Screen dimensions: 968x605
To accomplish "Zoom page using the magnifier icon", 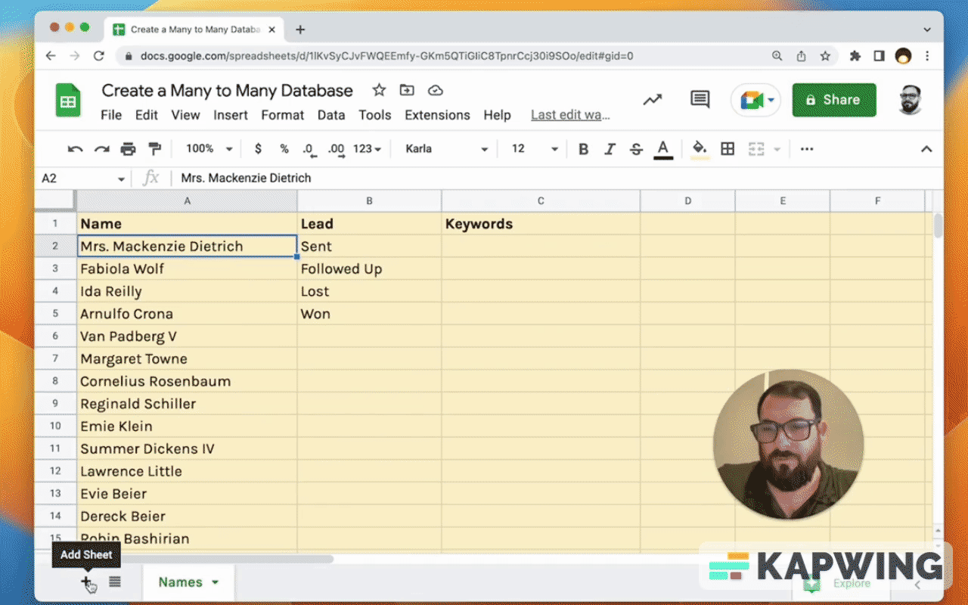I will (777, 56).
